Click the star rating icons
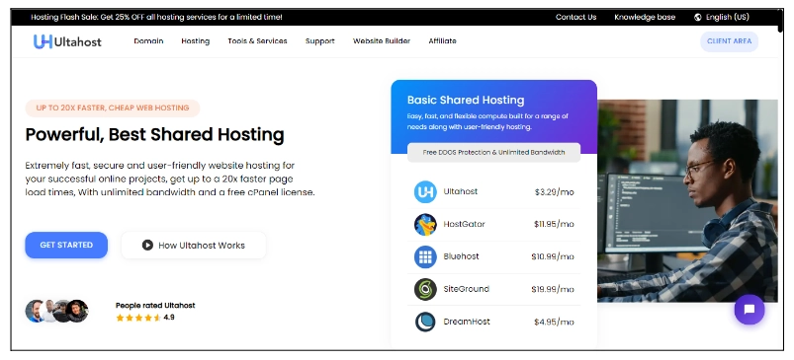 click(x=138, y=318)
